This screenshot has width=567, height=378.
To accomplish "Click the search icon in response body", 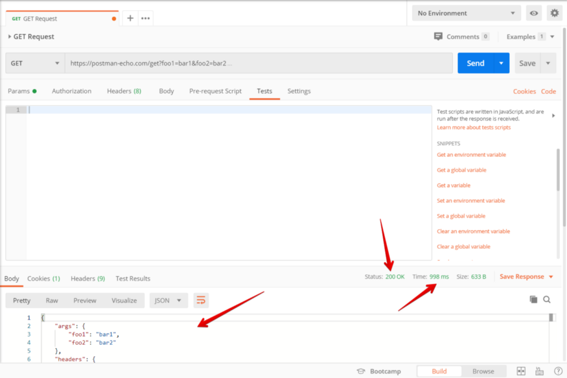I will click(x=547, y=300).
